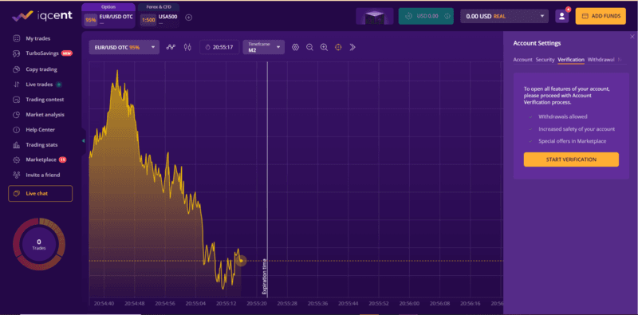Click the USD 0.00 teal bonus button
The width and height of the screenshot is (638, 315).
click(426, 16)
